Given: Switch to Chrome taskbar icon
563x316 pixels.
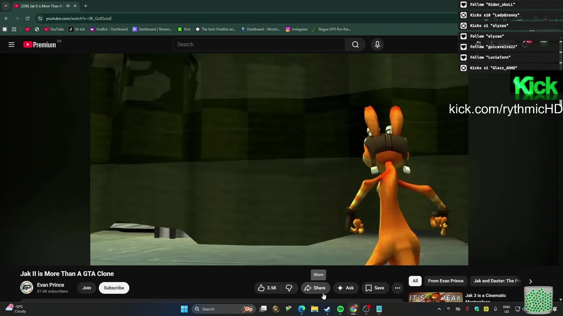Looking at the screenshot, I should (x=353, y=309).
